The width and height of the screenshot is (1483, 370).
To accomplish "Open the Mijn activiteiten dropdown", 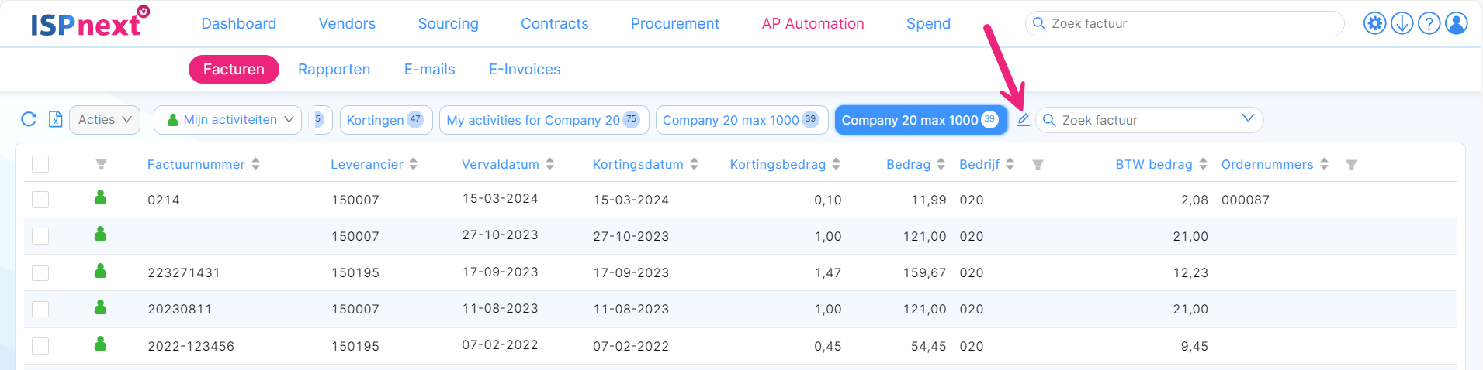I will (x=227, y=120).
